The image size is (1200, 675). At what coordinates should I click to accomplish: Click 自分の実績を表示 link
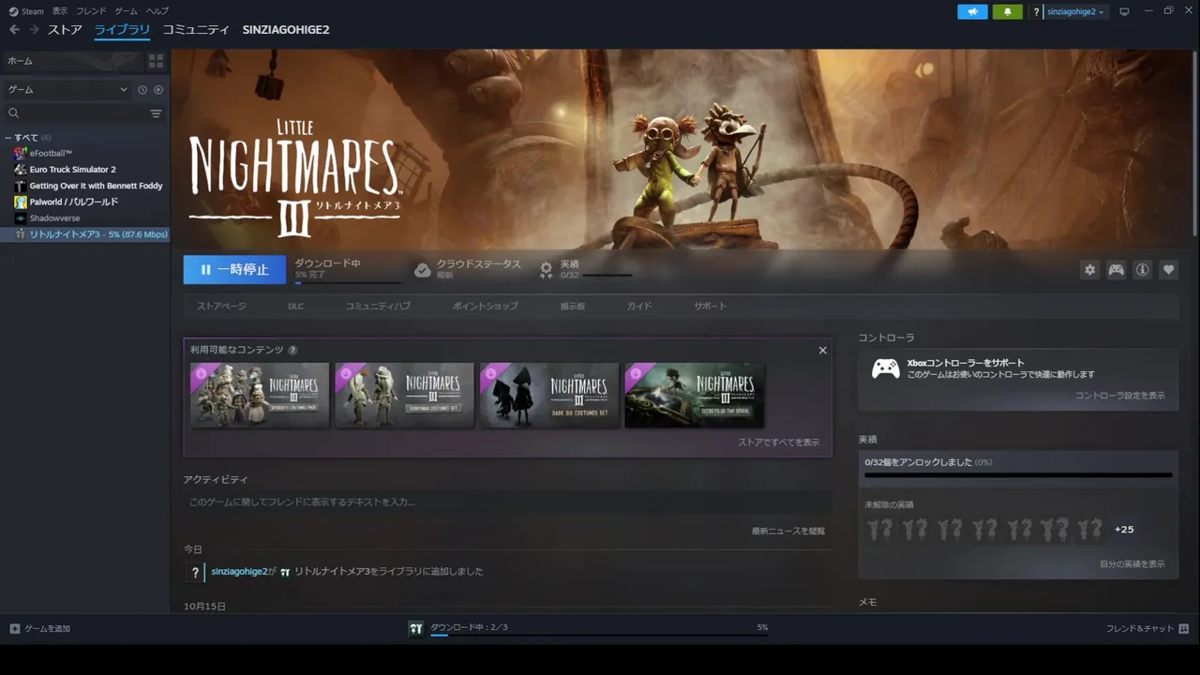tap(1132, 564)
